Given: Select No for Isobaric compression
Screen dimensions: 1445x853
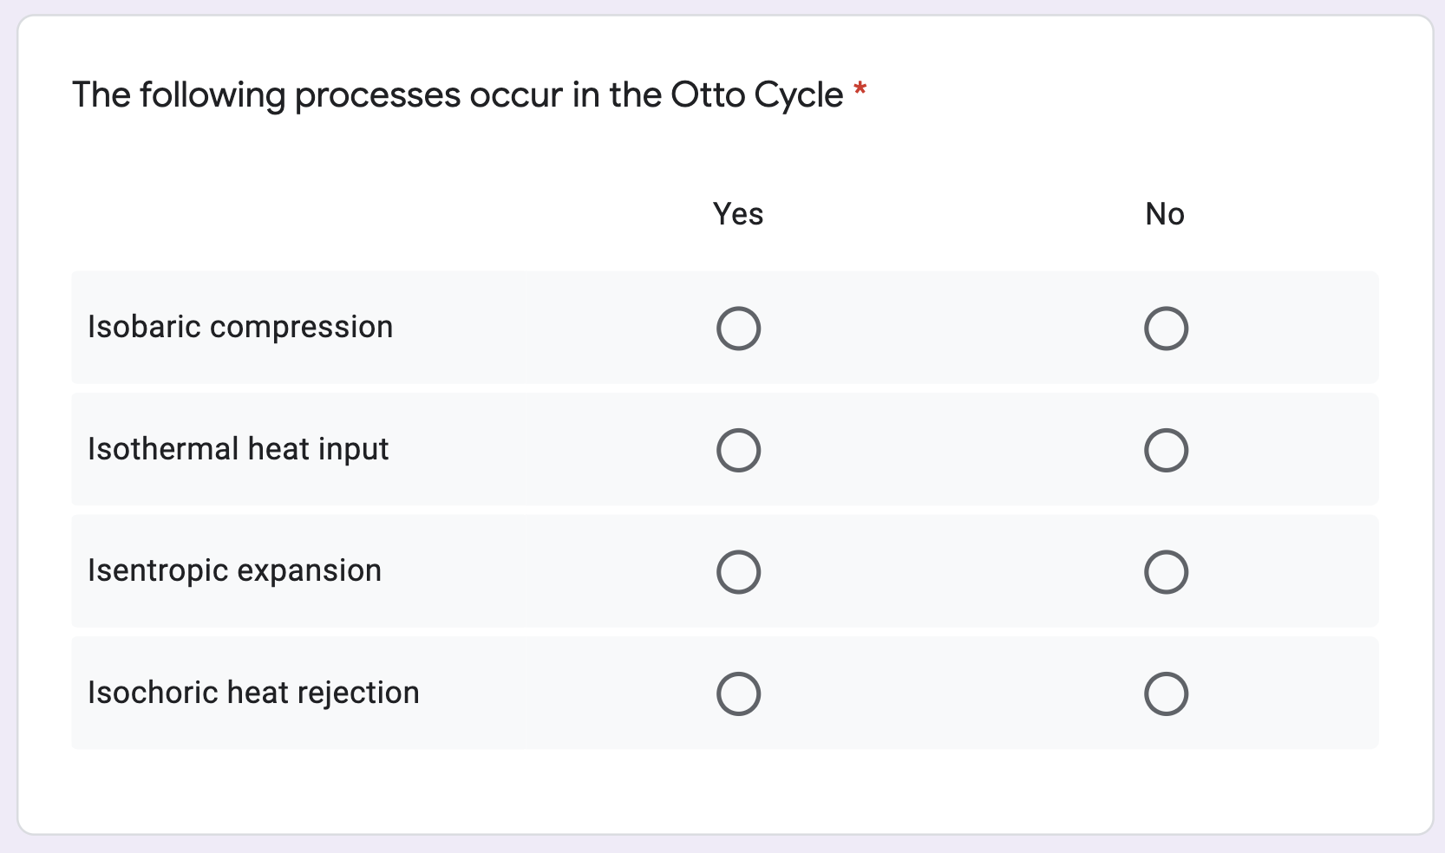Looking at the screenshot, I should pyautogui.click(x=1165, y=329).
